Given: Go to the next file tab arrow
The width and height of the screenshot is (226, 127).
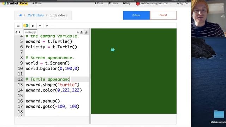Looking at the screenshot, I should tap(19, 32).
